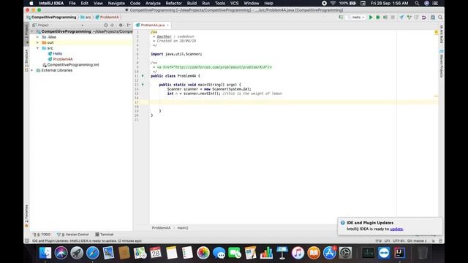Toggle the Structure side tool window

(26, 60)
